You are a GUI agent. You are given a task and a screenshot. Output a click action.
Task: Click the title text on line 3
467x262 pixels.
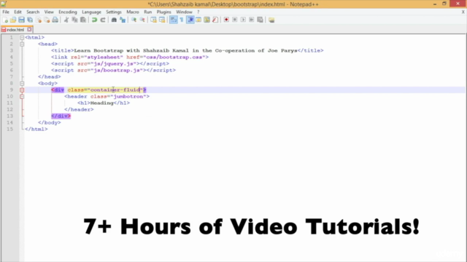click(187, 50)
